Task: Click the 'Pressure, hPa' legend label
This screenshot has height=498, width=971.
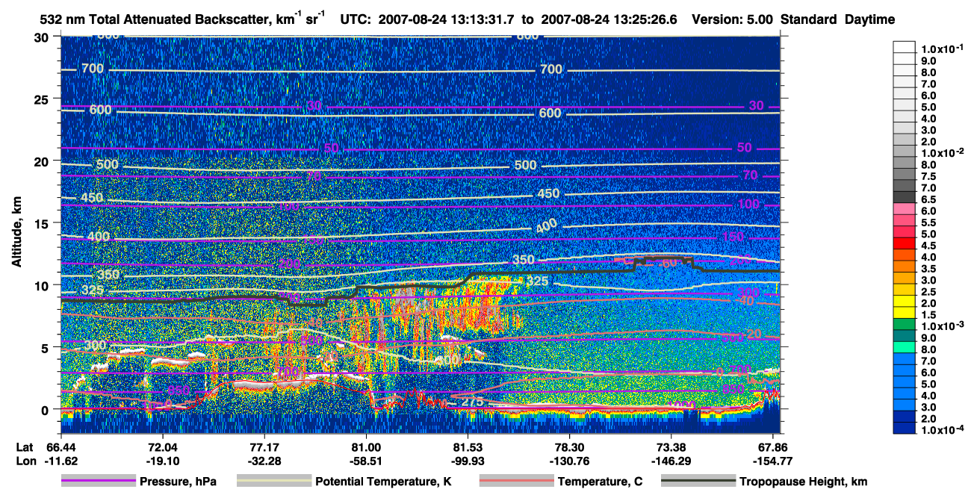Action: click(x=178, y=482)
